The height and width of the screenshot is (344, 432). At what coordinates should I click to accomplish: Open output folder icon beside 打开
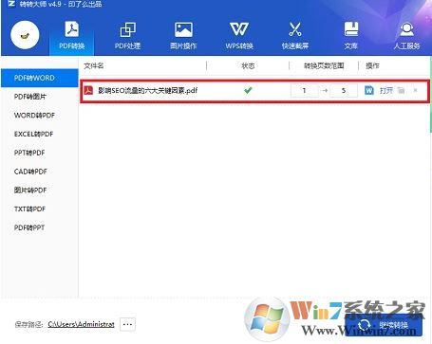[x=401, y=91]
